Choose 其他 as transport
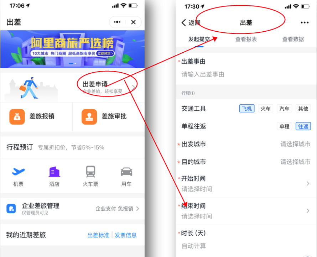317x257 pixels. pos(303,109)
